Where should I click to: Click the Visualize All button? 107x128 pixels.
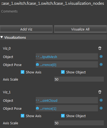pyautogui.click(x=80, y=29)
